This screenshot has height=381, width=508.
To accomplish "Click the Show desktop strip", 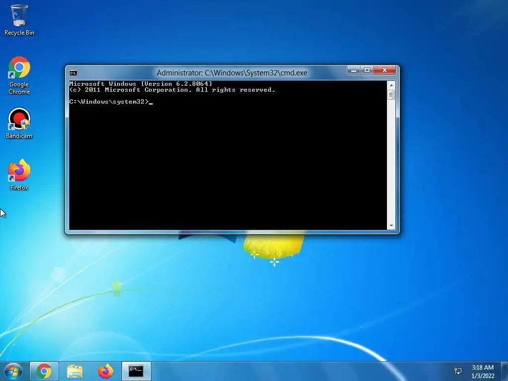I will [x=505, y=371].
